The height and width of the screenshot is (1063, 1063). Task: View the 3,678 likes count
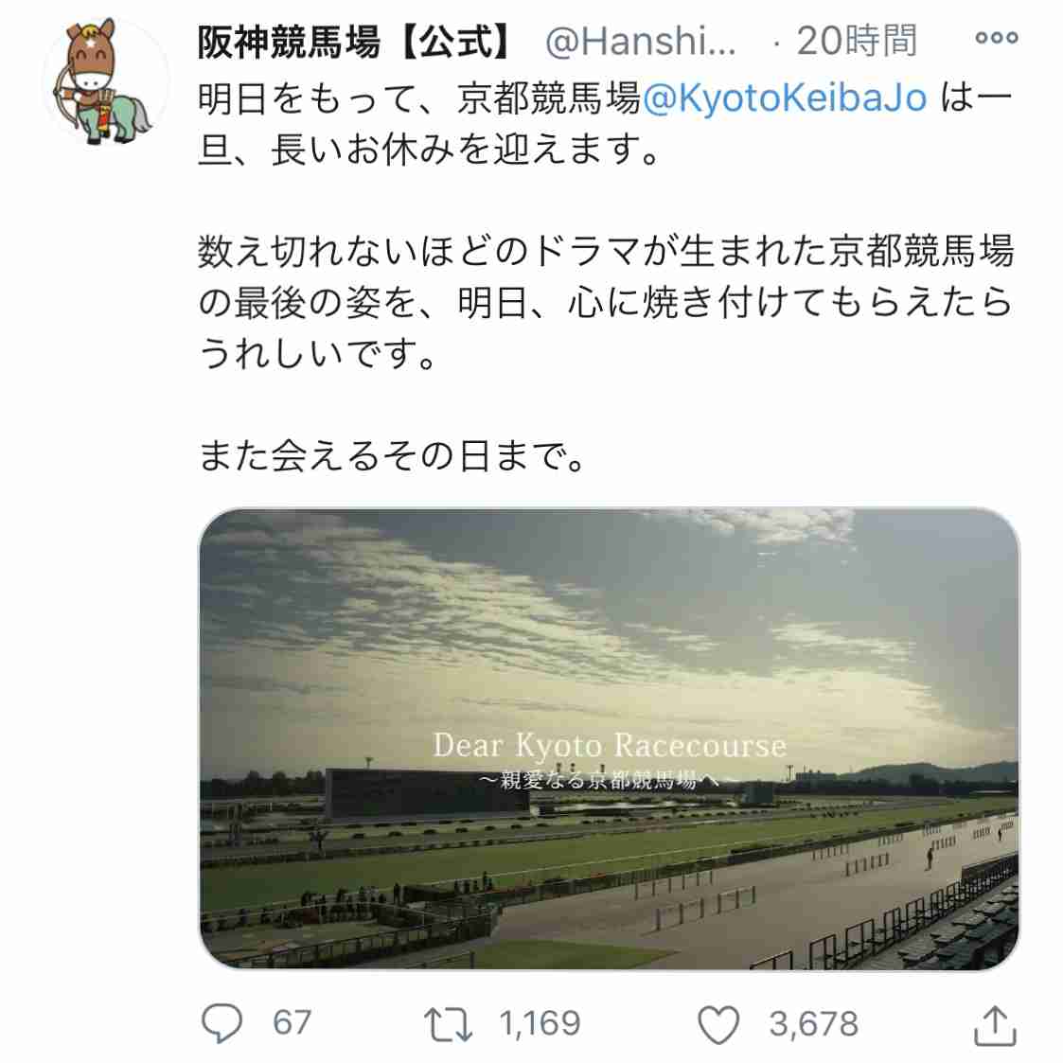(x=813, y=1023)
